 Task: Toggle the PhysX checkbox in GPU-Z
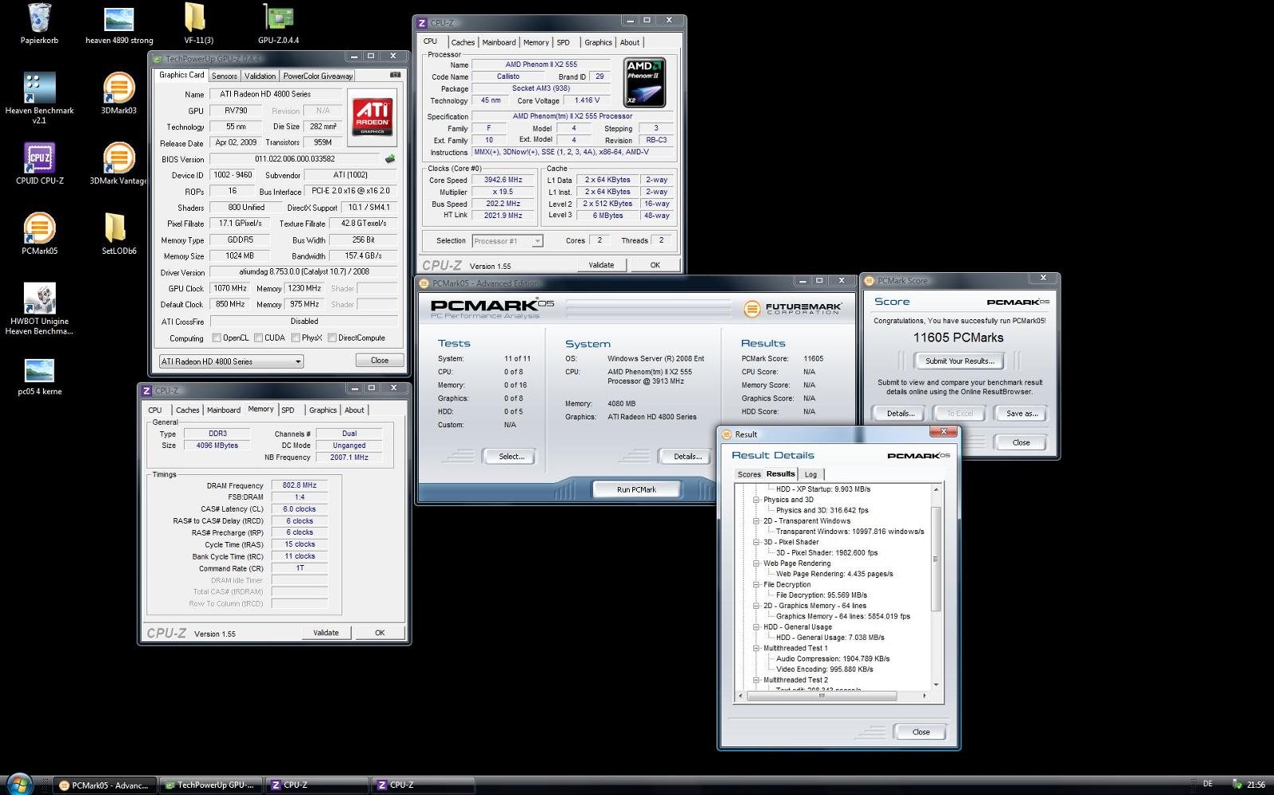(x=295, y=337)
